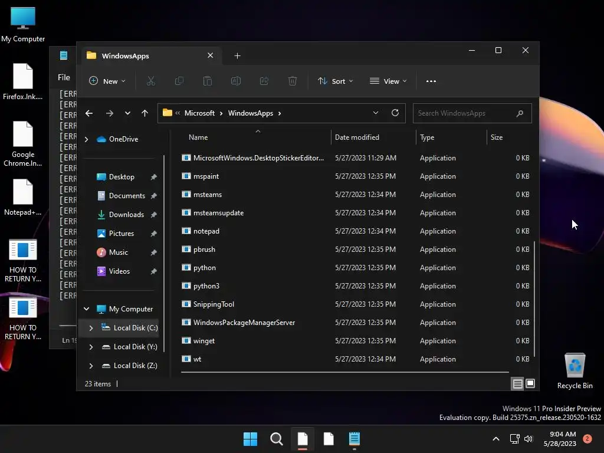Expand the Local Disk (C:) node
604x453 pixels.
coord(91,328)
